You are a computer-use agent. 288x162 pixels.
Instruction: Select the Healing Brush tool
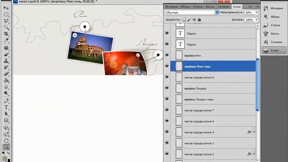pos(6,48)
